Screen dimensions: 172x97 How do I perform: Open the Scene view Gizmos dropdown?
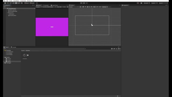tap(105, 7)
